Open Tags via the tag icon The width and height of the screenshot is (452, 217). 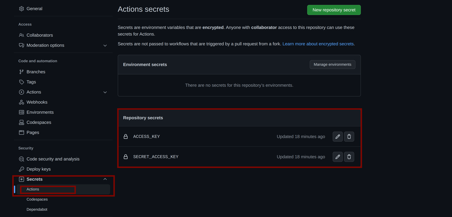pyautogui.click(x=21, y=82)
